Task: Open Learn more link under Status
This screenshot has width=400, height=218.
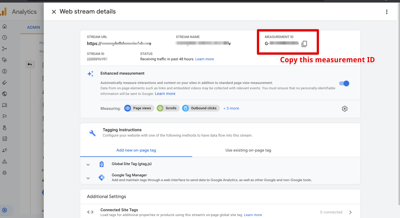Action: point(205,59)
